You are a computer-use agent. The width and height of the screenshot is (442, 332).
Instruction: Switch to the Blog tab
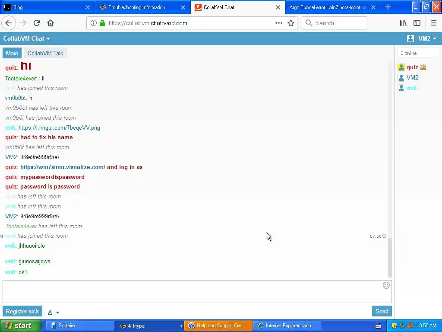tap(47, 7)
